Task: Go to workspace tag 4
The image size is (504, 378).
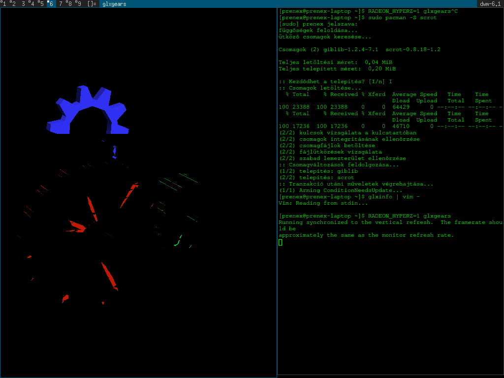Action: point(32,4)
